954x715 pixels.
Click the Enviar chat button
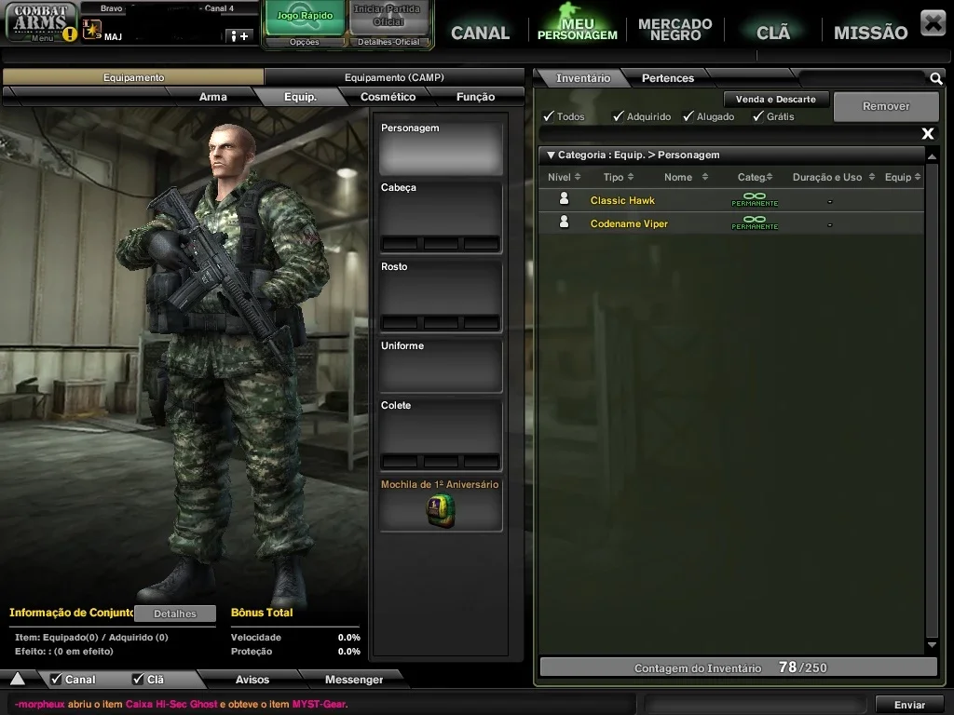coord(909,704)
